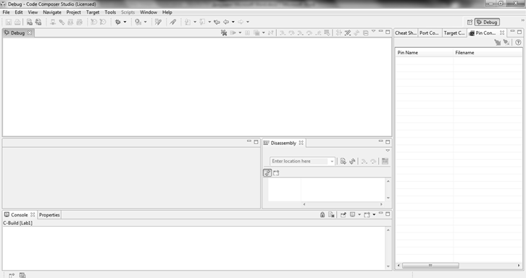Click the Forward navigation arrow

click(241, 22)
